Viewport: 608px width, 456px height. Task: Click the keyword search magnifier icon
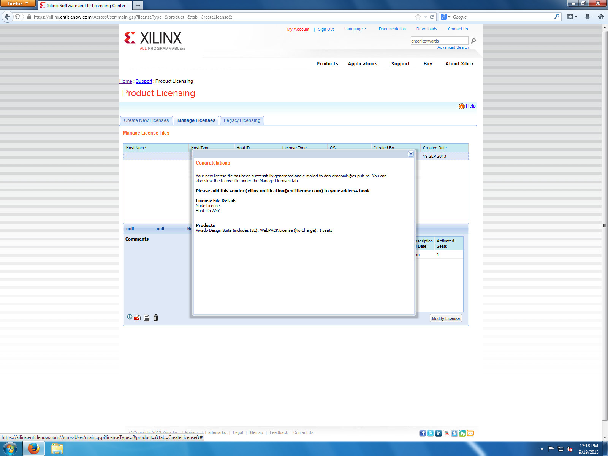pyautogui.click(x=473, y=41)
